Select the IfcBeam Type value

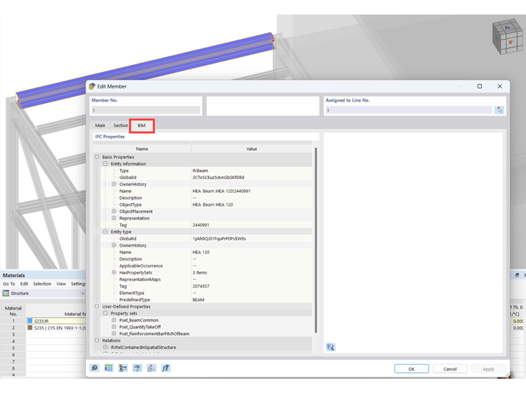tap(200, 171)
